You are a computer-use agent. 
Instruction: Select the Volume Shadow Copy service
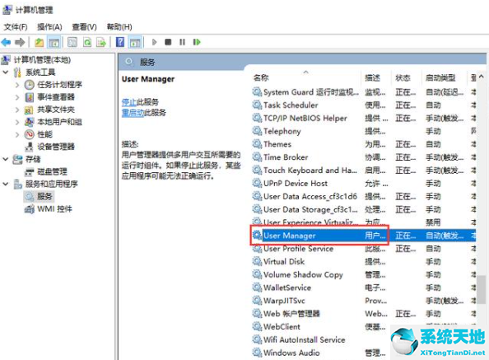click(364, 275)
